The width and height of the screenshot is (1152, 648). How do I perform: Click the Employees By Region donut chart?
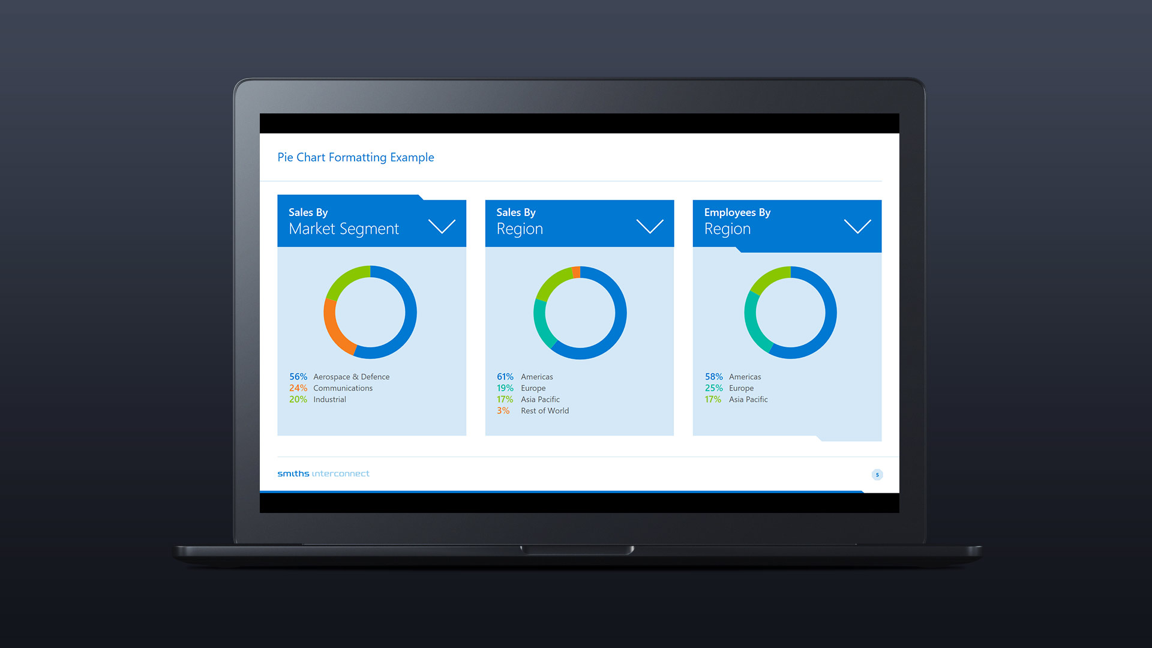[791, 313]
